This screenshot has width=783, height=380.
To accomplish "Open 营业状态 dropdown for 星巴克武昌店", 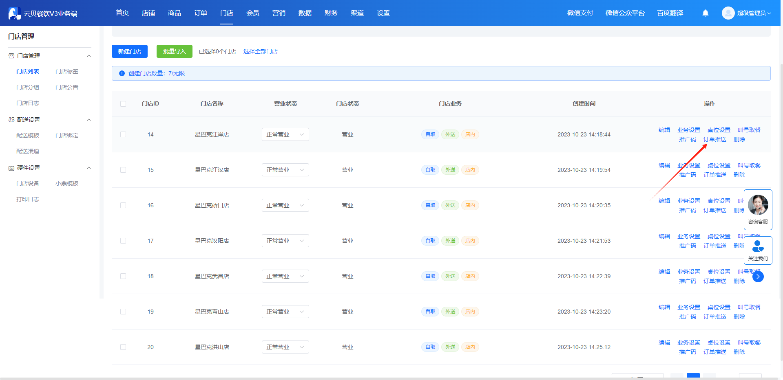I will coord(285,276).
